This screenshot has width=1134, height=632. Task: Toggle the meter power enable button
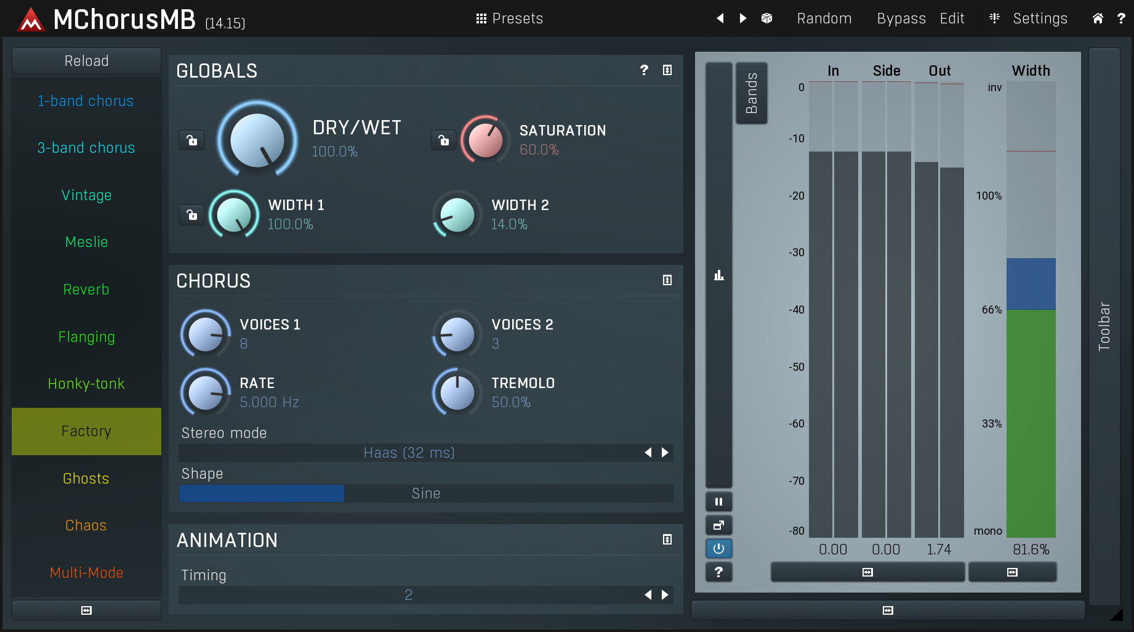tap(718, 548)
